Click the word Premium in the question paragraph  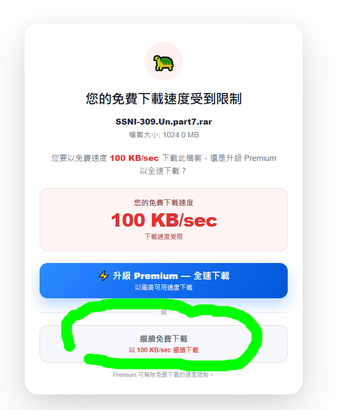(x=260, y=158)
